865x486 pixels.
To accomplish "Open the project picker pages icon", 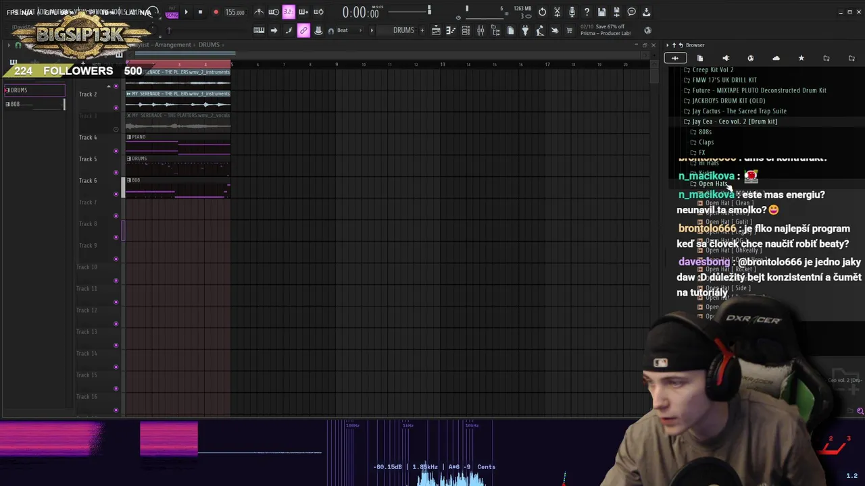I will tap(510, 30).
